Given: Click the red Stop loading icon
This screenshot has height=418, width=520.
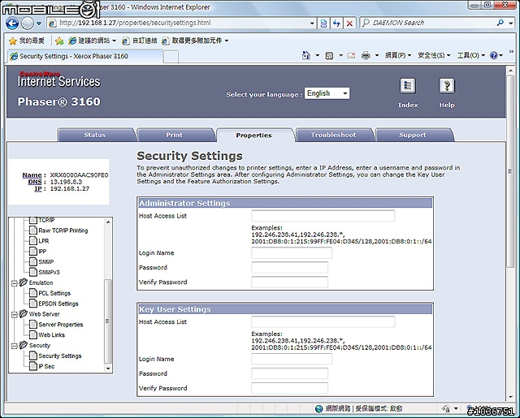Looking at the screenshot, I should [349, 24].
